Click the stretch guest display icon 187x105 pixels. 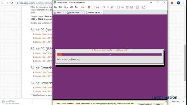click(144, 7)
